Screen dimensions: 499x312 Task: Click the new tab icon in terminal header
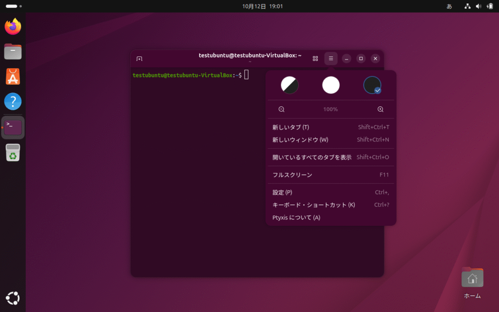click(139, 58)
